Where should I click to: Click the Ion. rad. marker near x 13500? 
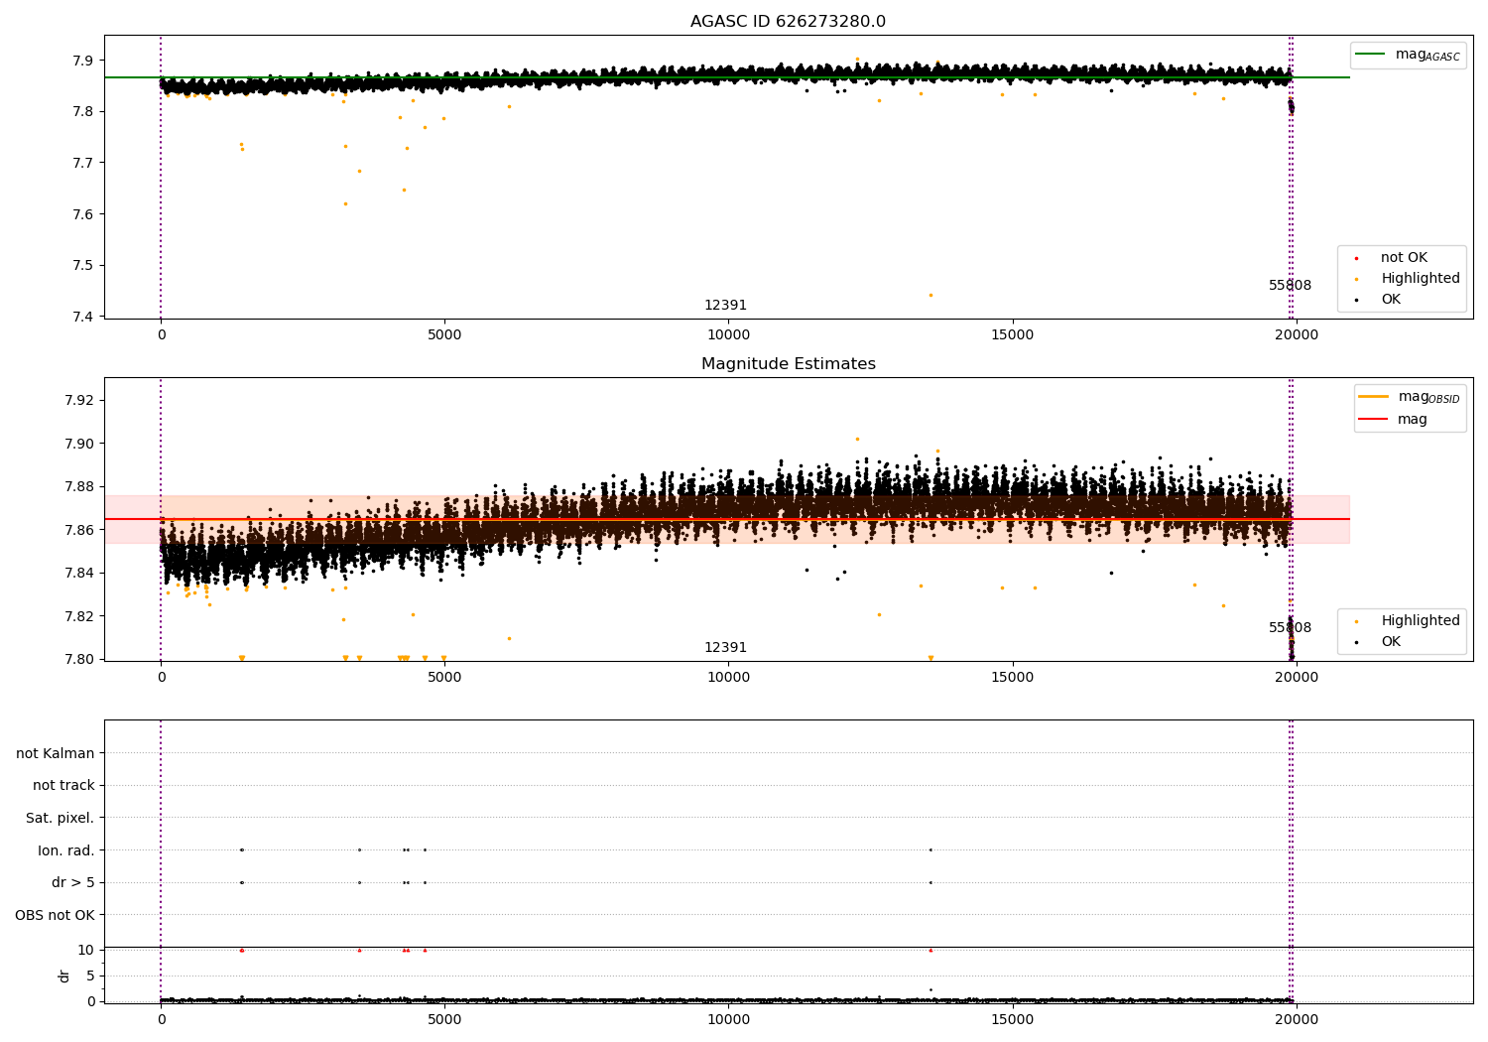click(930, 849)
